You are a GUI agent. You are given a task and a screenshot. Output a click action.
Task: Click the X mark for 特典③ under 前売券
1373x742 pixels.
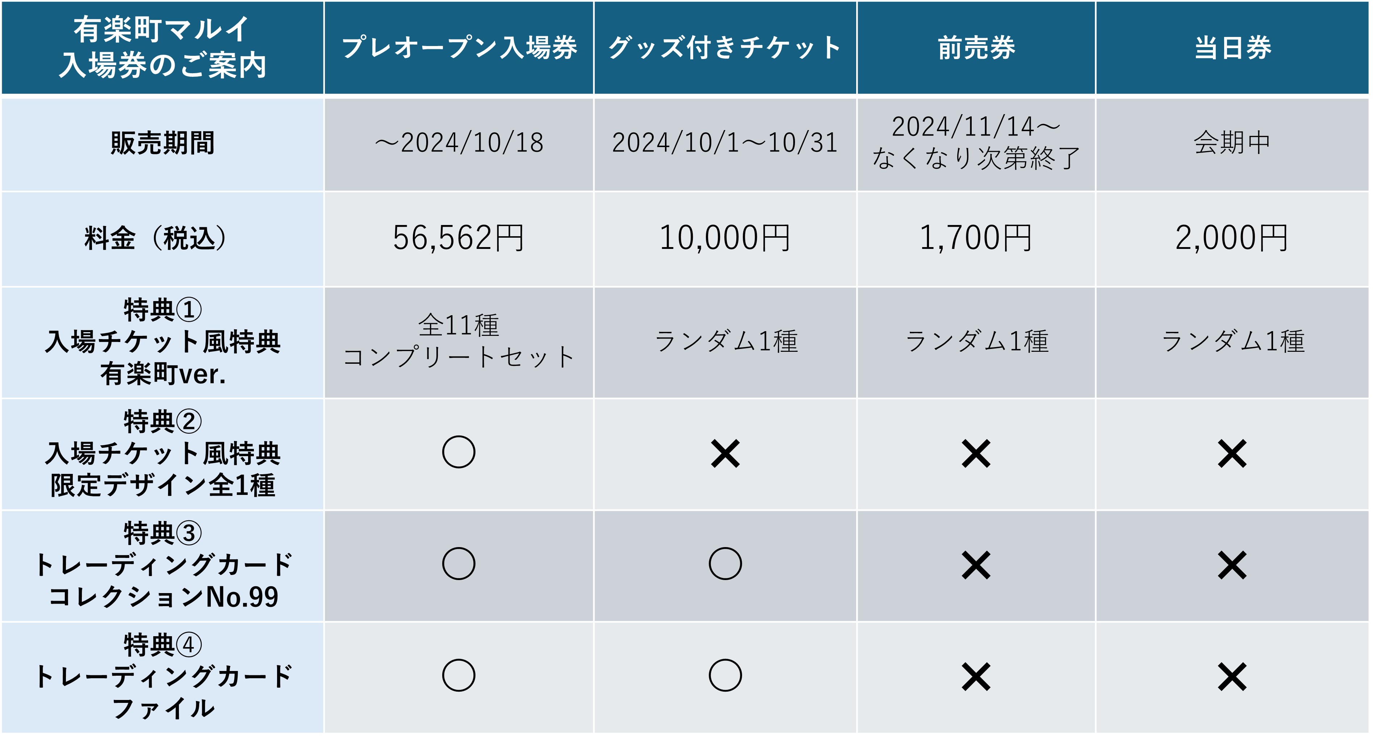[x=976, y=565]
